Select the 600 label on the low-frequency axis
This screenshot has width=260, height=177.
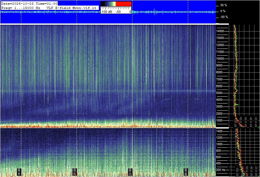pyautogui.click(x=218, y=157)
